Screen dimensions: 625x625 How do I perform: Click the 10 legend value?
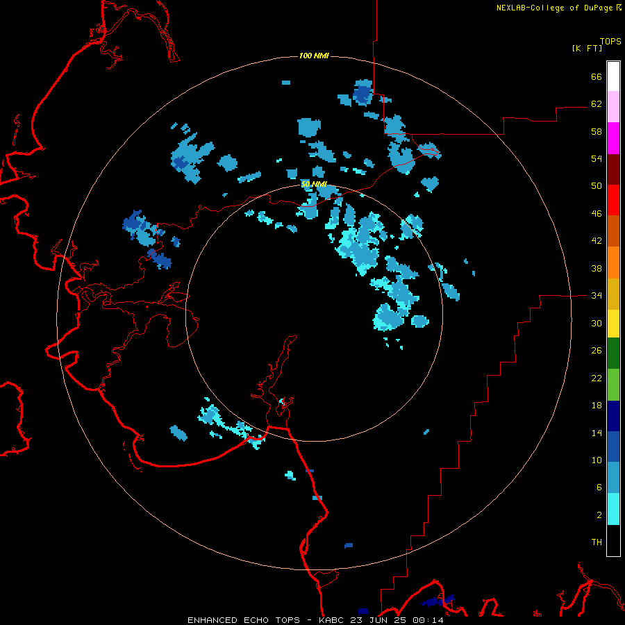597,460
